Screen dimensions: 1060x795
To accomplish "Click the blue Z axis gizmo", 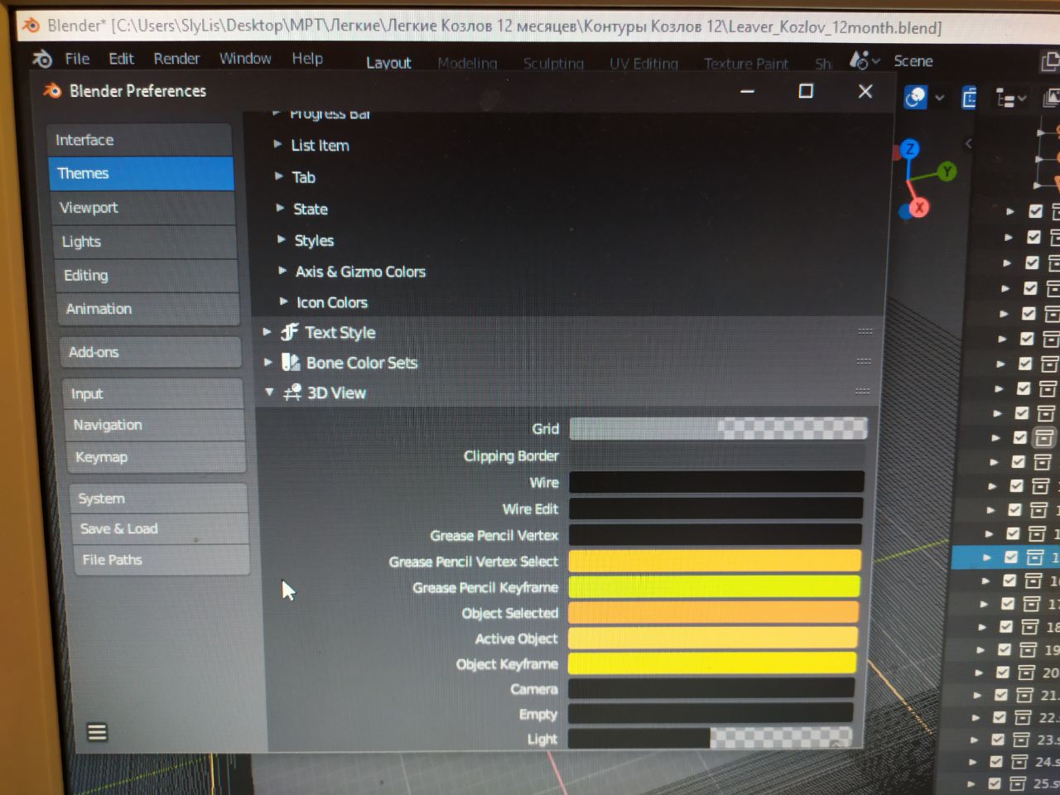I will pos(909,149).
